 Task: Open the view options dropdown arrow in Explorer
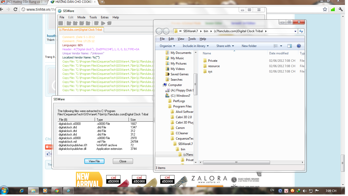281,46
